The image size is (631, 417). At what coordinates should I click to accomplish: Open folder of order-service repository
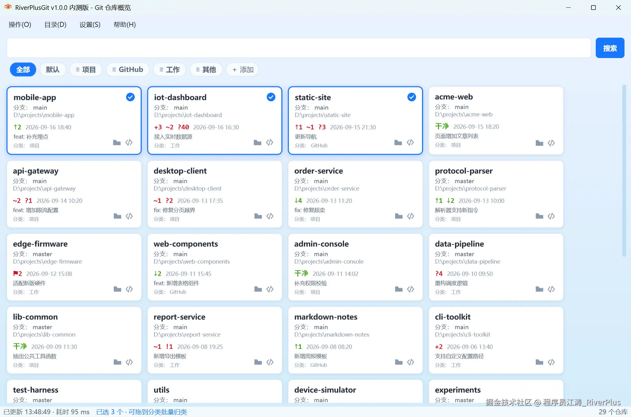pyautogui.click(x=399, y=216)
